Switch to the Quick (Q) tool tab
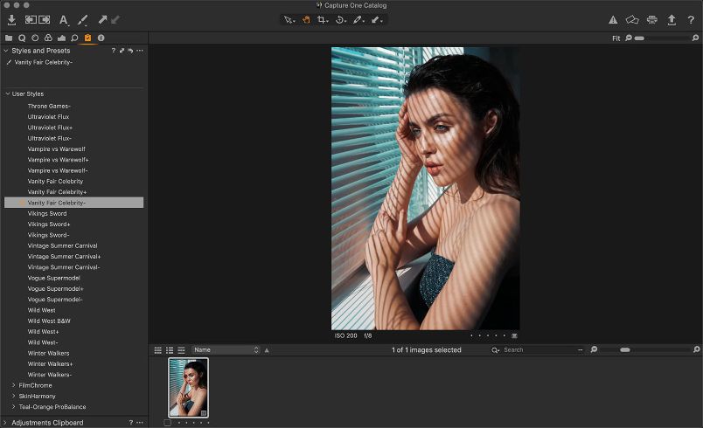 click(x=22, y=38)
